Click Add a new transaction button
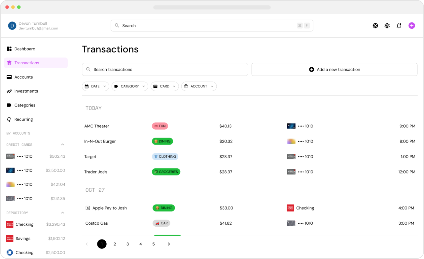The width and height of the screenshot is (424, 259). click(x=335, y=70)
